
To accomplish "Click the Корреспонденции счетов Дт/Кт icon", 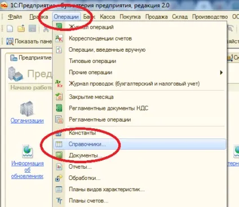I will point(59,38).
